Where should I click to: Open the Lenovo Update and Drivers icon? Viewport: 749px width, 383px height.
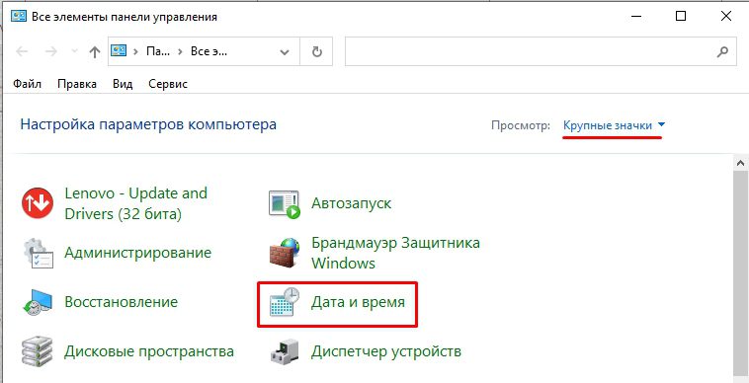pyautogui.click(x=38, y=203)
